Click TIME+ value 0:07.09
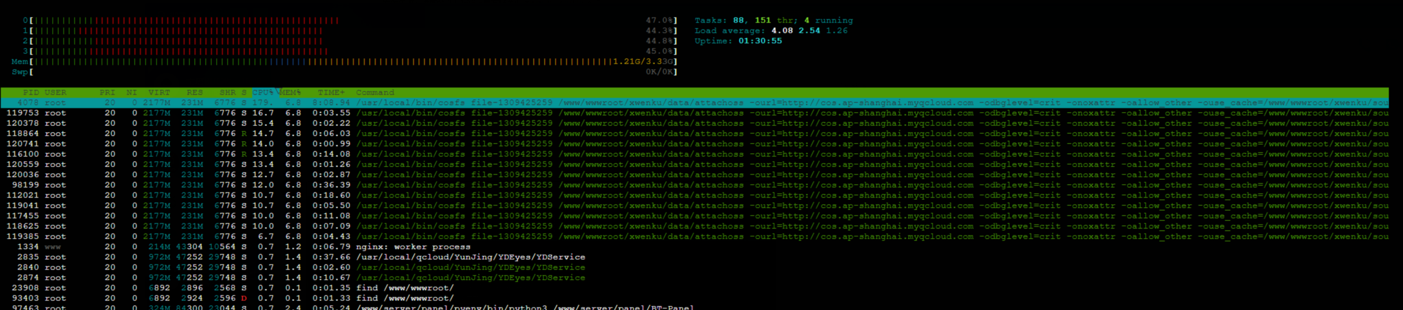Image resolution: width=1403 pixels, height=310 pixels. [331, 226]
